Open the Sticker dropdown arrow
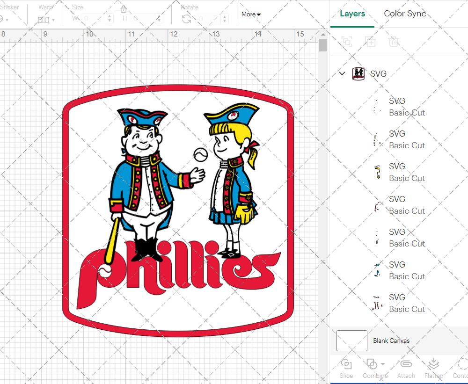The height and width of the screenshot is (384, 468). (x=7, y=20)
